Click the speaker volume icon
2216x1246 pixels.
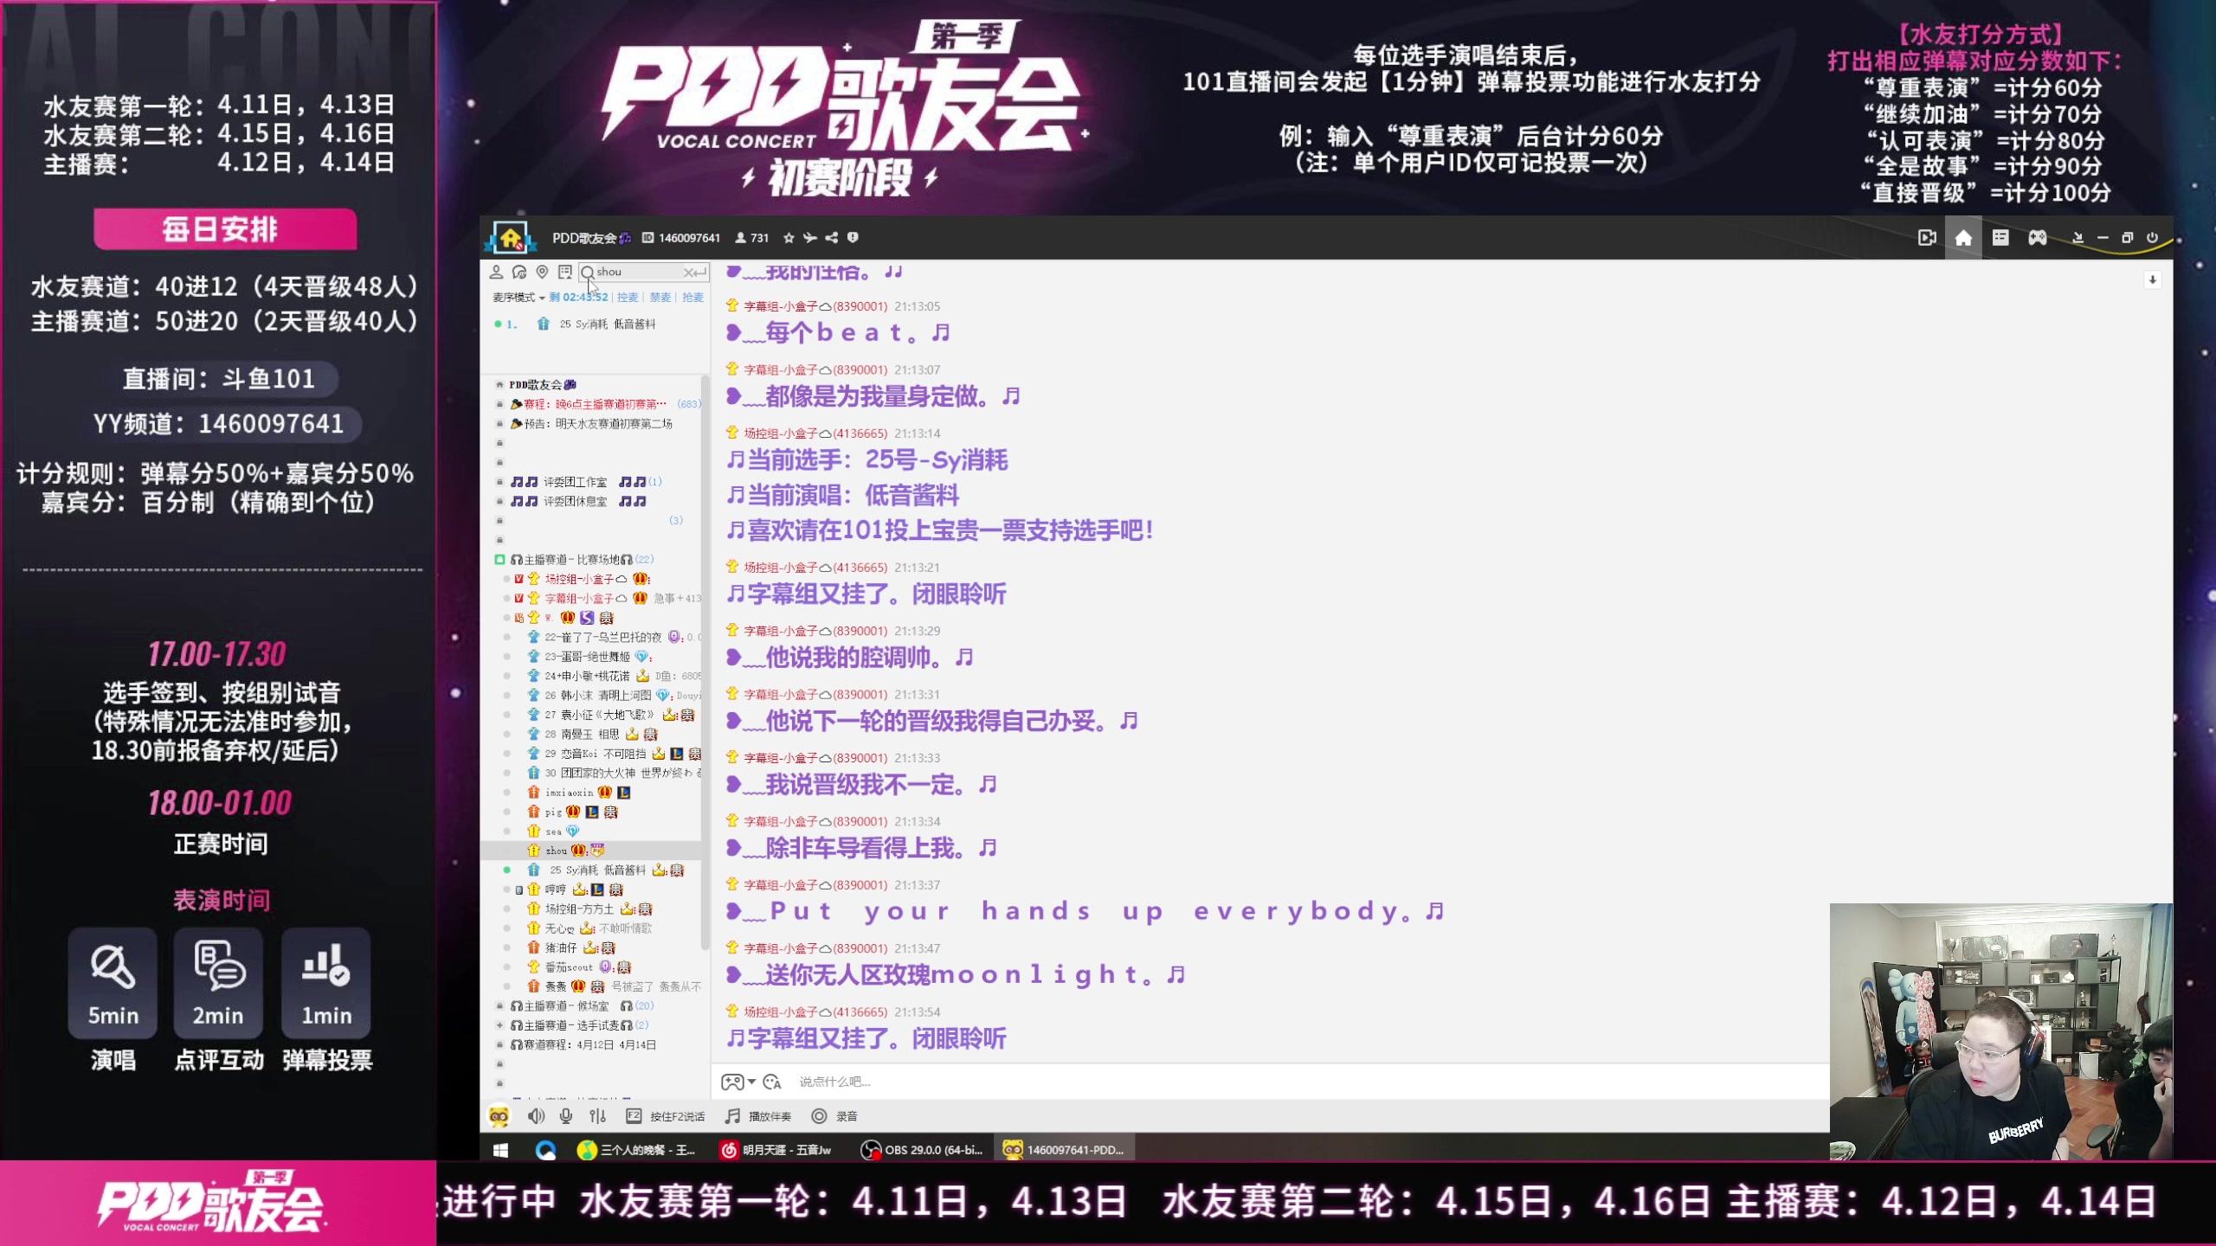(x=537, y=1116)
